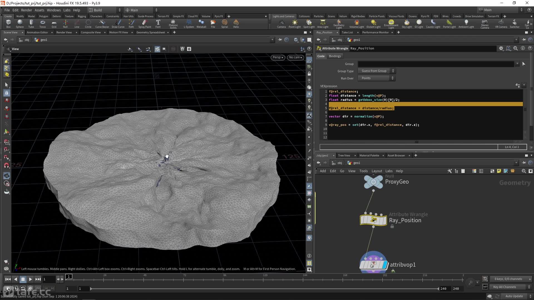
Task: Toggle the snapping magnet in left toolbar
Action: [x=7, y=166]
